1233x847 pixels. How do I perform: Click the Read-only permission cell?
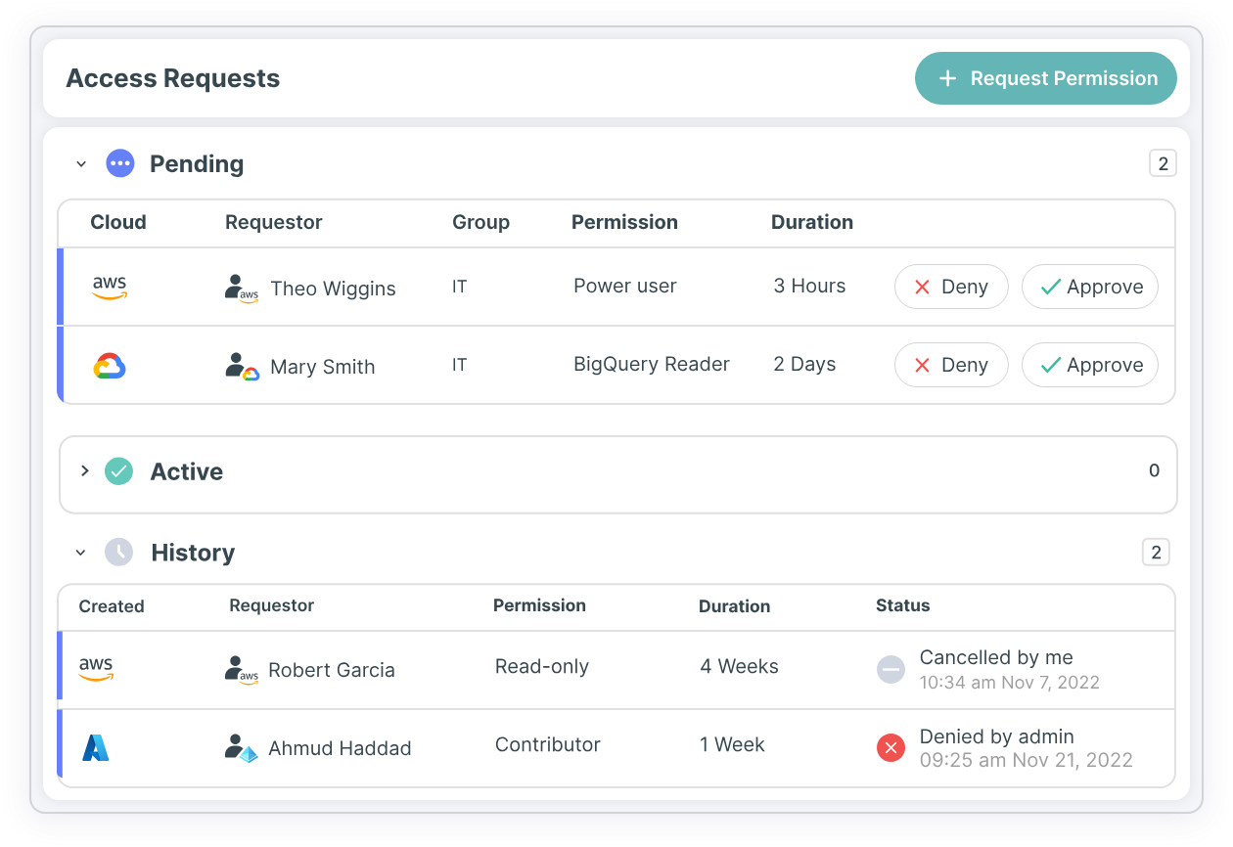click(542, 667)
